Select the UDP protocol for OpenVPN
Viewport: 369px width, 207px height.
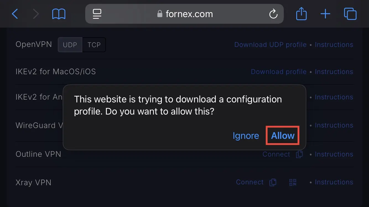coord(70,45)
